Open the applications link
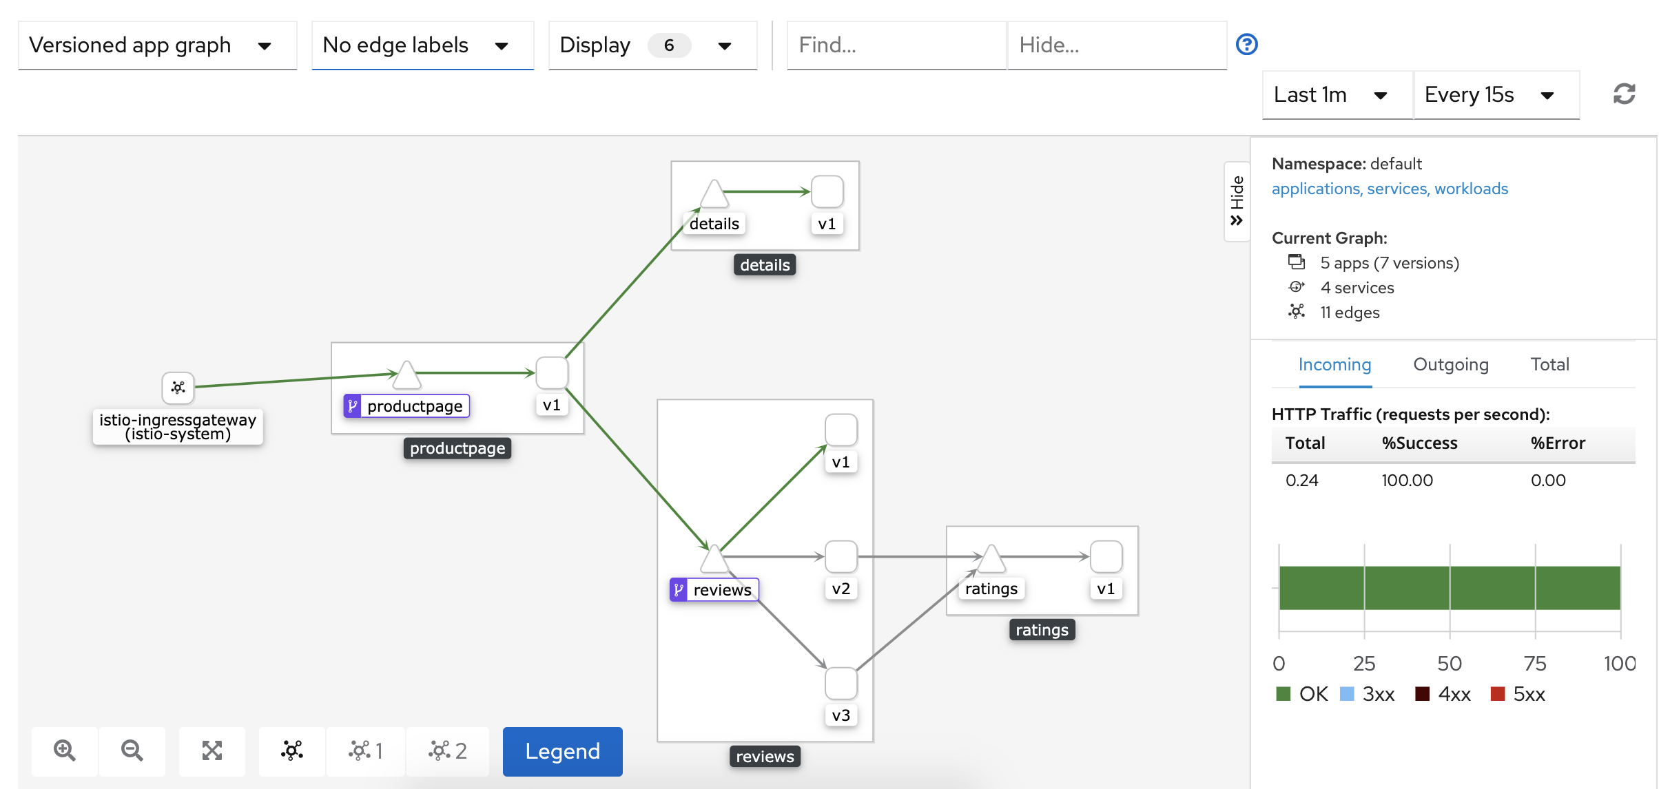Viewport: 1670px width, 789px height. [x=1315, y=189]
